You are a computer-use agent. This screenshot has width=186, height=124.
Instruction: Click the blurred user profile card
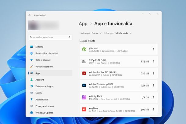[44, 25]
